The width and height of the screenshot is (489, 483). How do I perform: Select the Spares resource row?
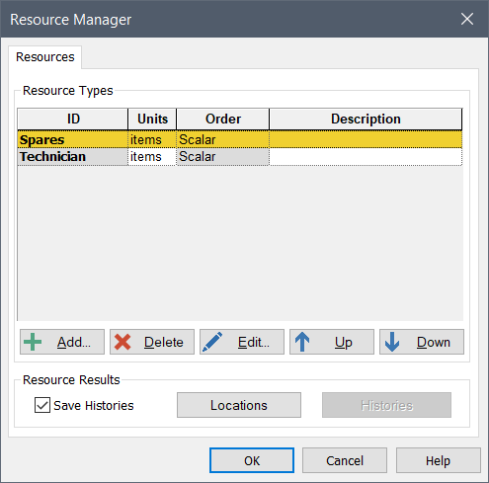tap(240, 139)
